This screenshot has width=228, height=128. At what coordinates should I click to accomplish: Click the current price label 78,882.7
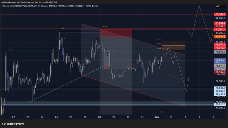click(220, 60)
